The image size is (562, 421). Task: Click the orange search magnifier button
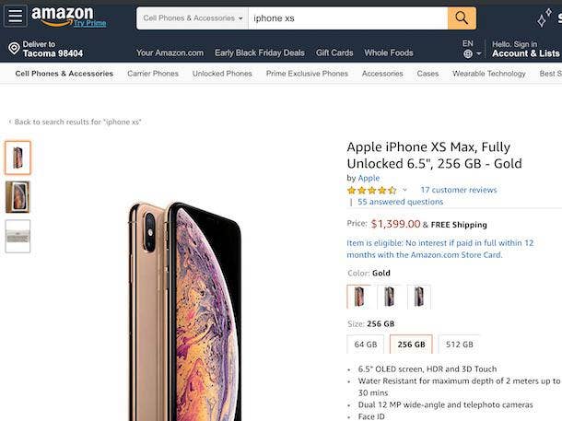pyautogui.click(x=462, y=18)
